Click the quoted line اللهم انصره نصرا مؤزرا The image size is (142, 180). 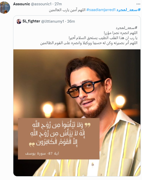121,33
